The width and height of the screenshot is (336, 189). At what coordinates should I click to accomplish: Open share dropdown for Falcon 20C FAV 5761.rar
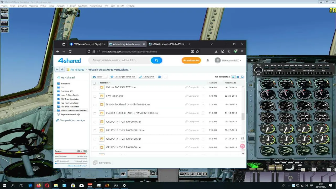(203, 87)
